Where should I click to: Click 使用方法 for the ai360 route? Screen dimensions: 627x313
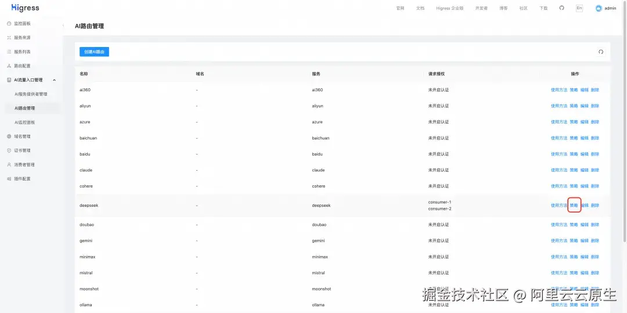pos(559,90)
